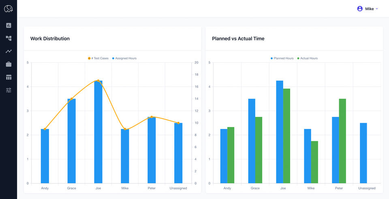Click the Work Distribution title

50,38
